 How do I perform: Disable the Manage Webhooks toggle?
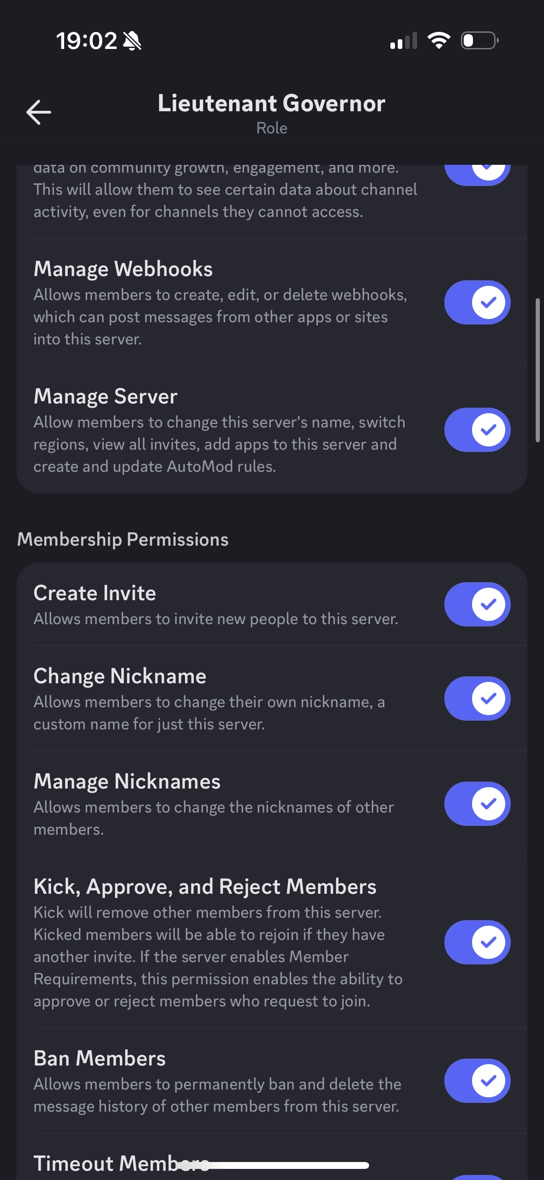pyautogui.click(x=477, y=302)
